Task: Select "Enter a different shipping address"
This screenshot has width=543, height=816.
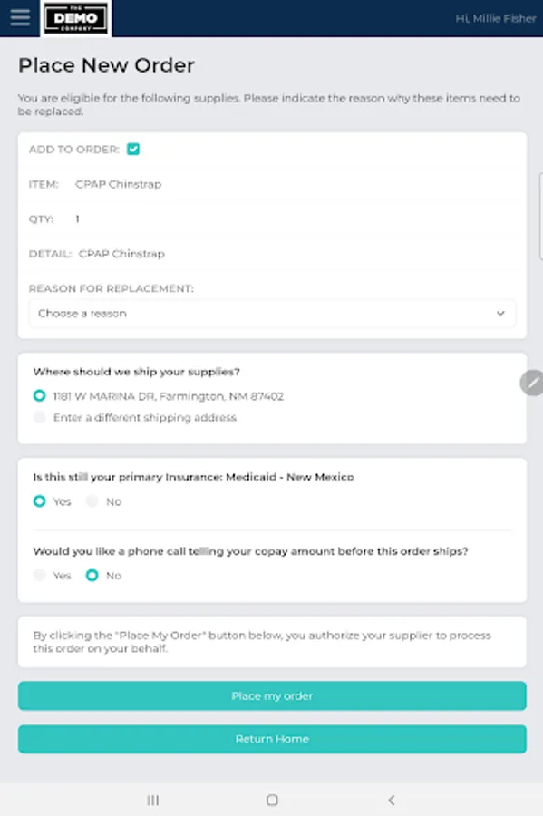Action: [x=38, y=417]
